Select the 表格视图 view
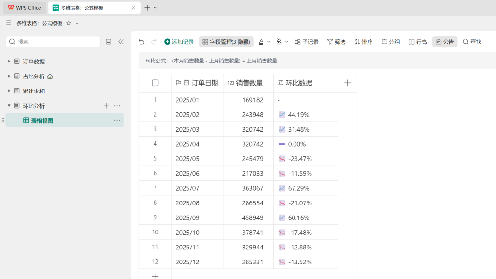This screenshot has height=279, width=496. pyautogui.click(x=64, y=120)
